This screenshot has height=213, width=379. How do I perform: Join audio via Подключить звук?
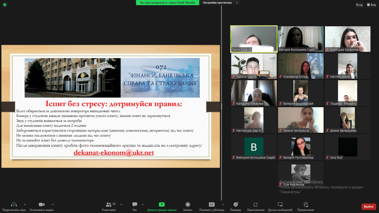point(14,206)
